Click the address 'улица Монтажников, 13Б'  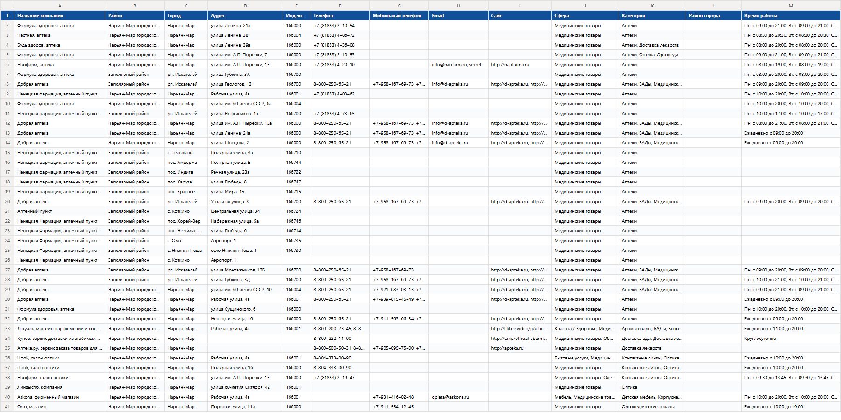point(245,270)
